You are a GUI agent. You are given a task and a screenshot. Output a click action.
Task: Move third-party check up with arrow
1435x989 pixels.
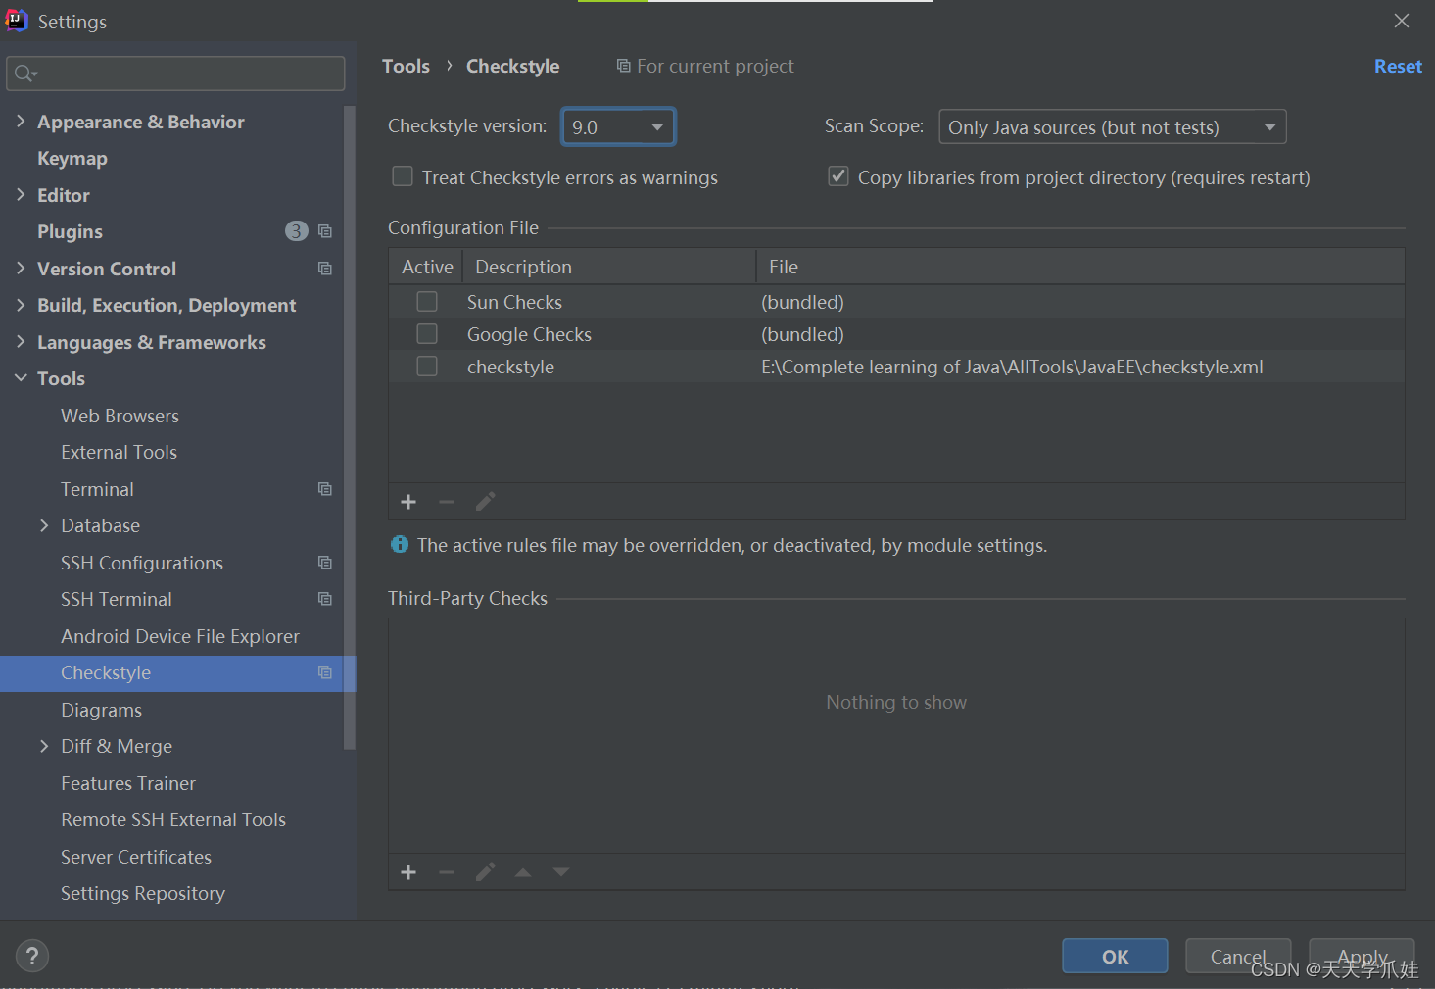[x=523, y=872]
